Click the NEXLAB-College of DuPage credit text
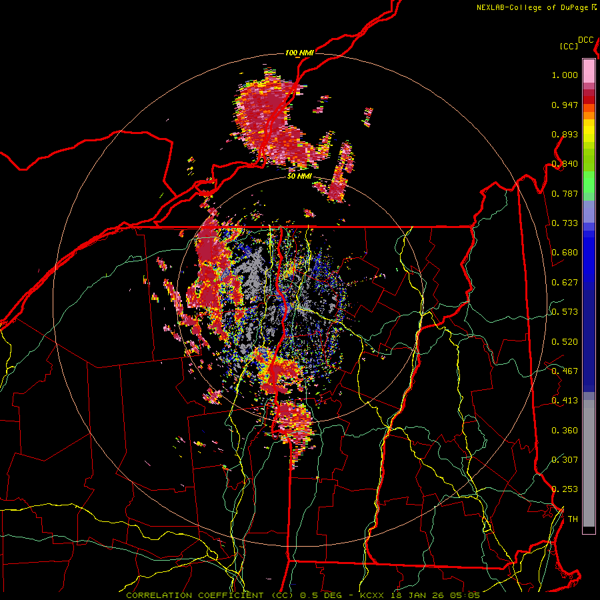The width and height of the screenshot is (600, 600). click(536, 7)
